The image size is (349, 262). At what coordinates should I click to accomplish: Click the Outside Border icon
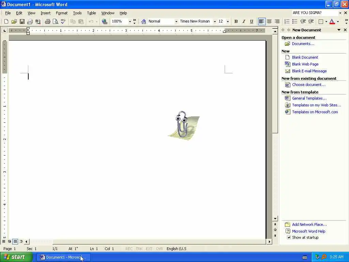[321, 21]
